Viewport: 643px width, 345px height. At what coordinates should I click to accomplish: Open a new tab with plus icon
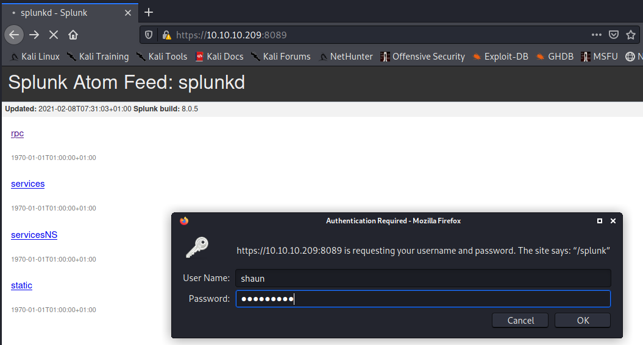click(x=149, y=13)
